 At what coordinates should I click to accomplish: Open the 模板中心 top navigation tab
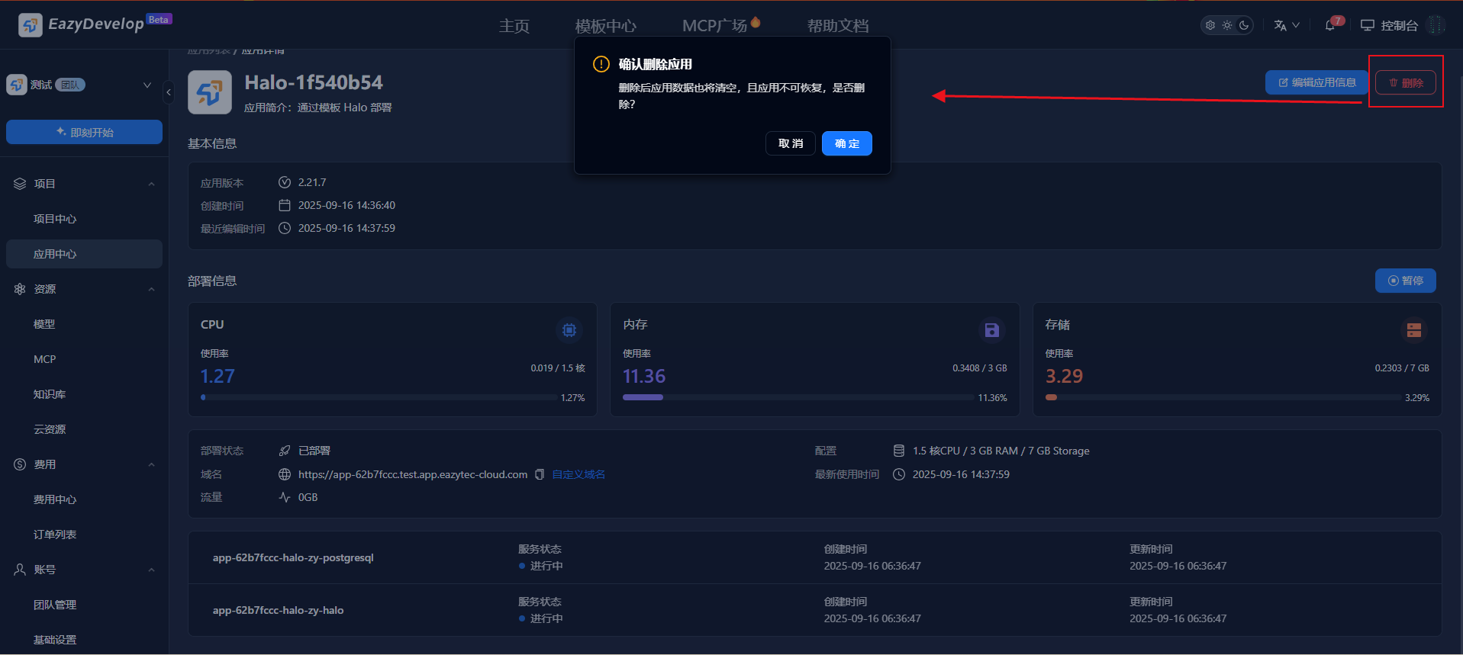click(605, 26)
